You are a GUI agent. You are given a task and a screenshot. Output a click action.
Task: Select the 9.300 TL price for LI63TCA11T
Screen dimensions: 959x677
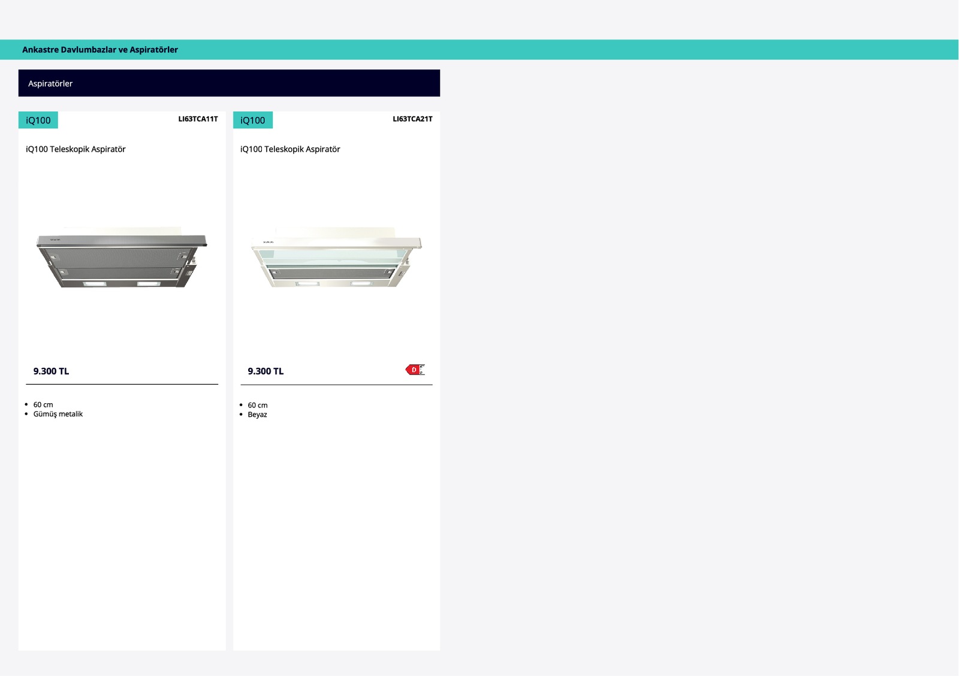pos(51,371)
